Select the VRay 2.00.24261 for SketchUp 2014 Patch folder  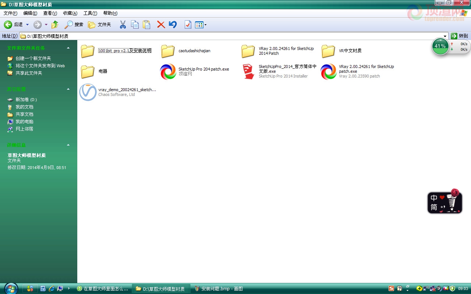(x=278, y=51)
